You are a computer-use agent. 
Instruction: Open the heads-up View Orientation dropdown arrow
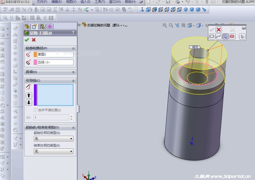(x=193, y=25)
